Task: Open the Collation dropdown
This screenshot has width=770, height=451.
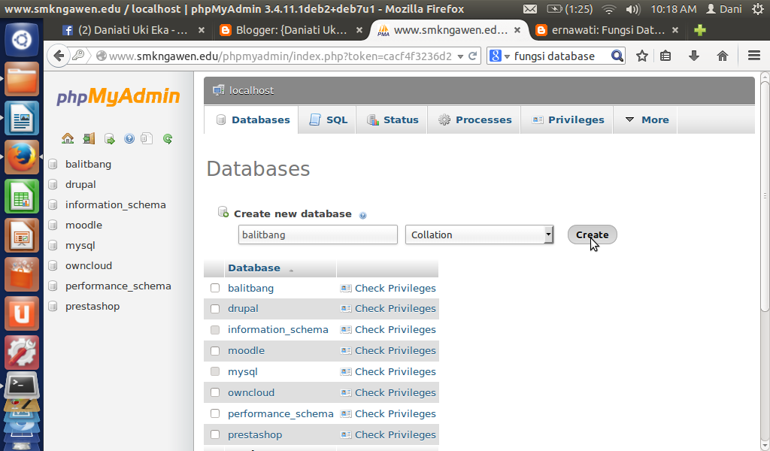Action: tap(479, 235)
